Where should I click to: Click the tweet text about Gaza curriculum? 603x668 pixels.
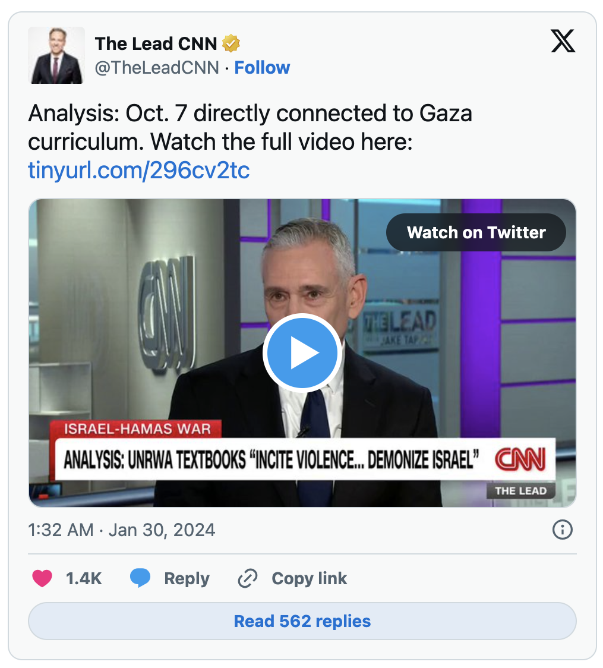(x=250, y=127)
